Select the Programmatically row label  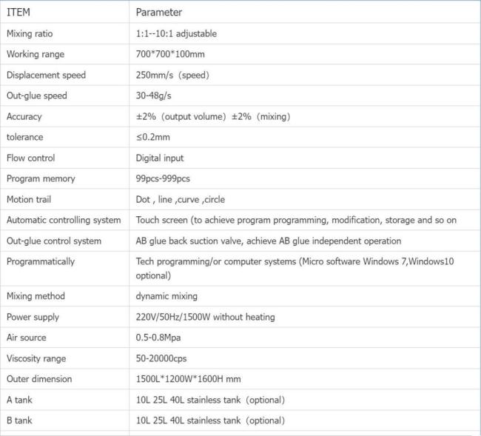coord(41,261)
